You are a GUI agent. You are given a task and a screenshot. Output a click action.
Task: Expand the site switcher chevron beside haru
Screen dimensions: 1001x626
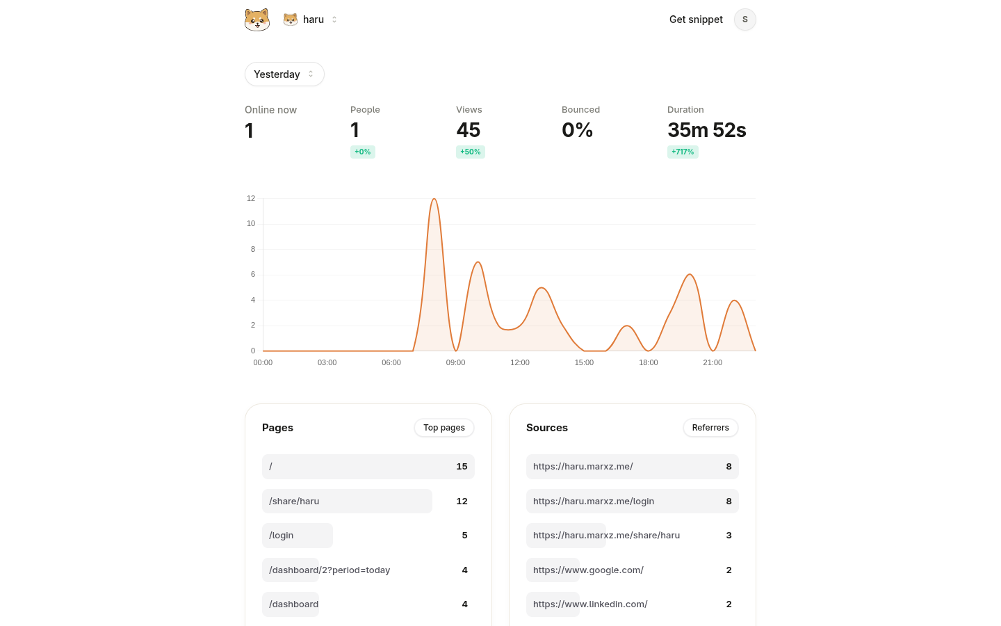tap(334, 19)
